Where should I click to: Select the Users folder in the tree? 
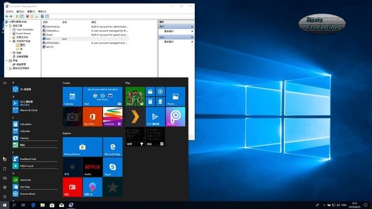coord(21,45)
